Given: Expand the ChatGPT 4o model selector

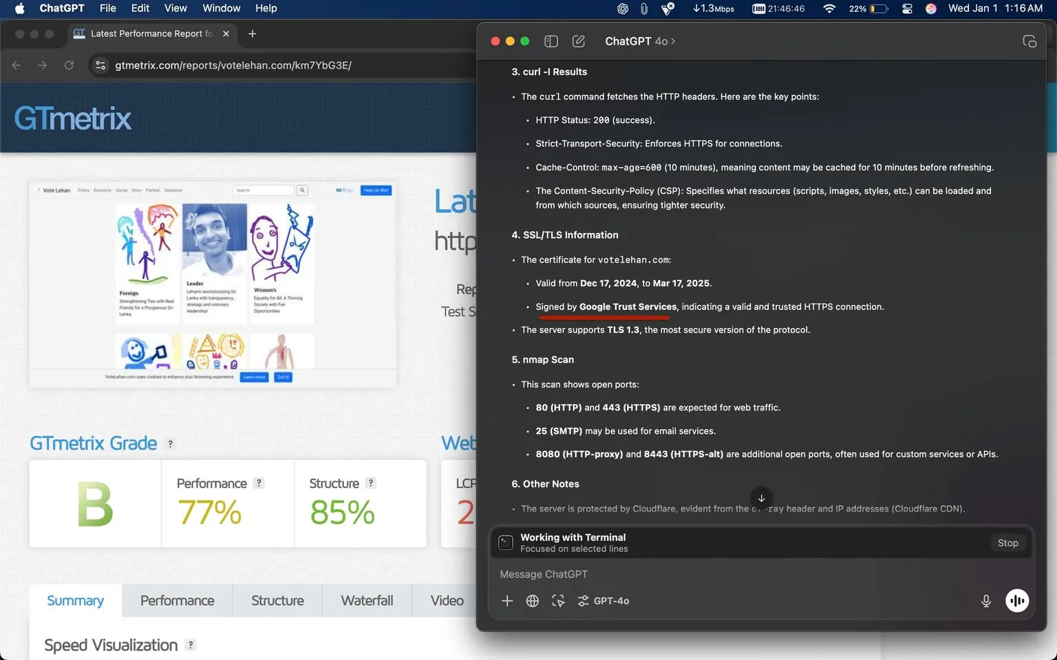Looking at the screenshot, I should 640,41.
